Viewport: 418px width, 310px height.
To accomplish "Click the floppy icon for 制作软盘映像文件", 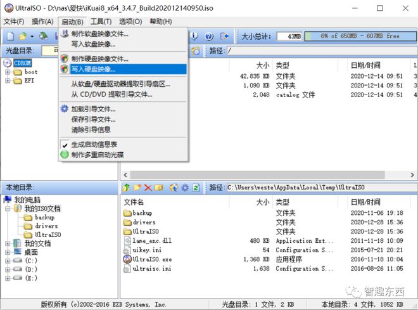I will pos(65,34).
